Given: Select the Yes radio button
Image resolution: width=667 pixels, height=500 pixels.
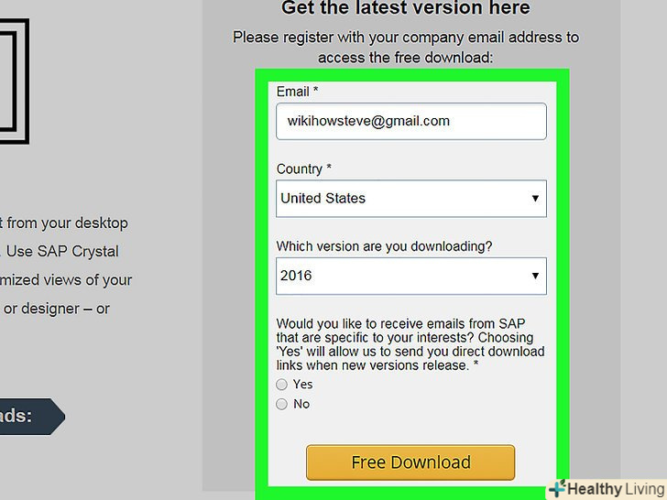Looking at the screenshot, I should coord(281,385).
